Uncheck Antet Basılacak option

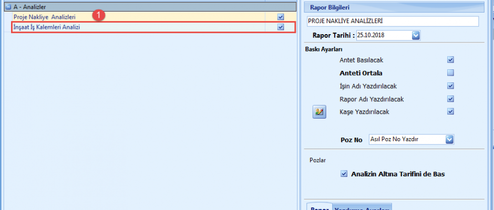click(450, 60)
